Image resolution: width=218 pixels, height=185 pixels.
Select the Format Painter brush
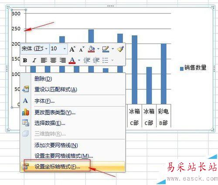(120, 49)
